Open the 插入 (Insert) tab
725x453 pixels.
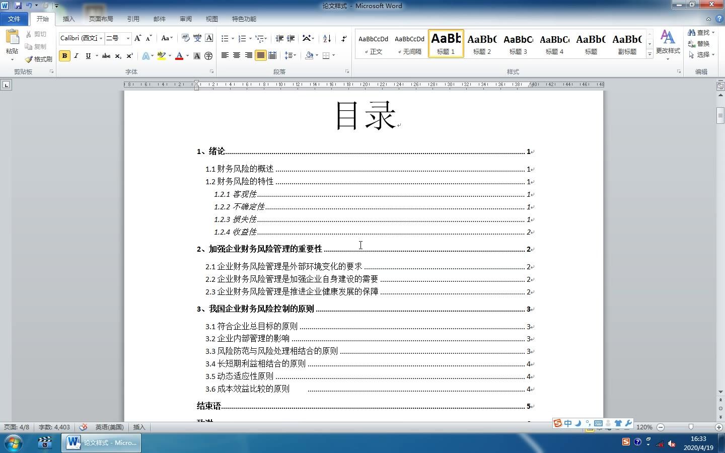[x=68, y=19]
